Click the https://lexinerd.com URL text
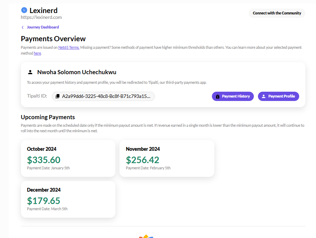 41,17
